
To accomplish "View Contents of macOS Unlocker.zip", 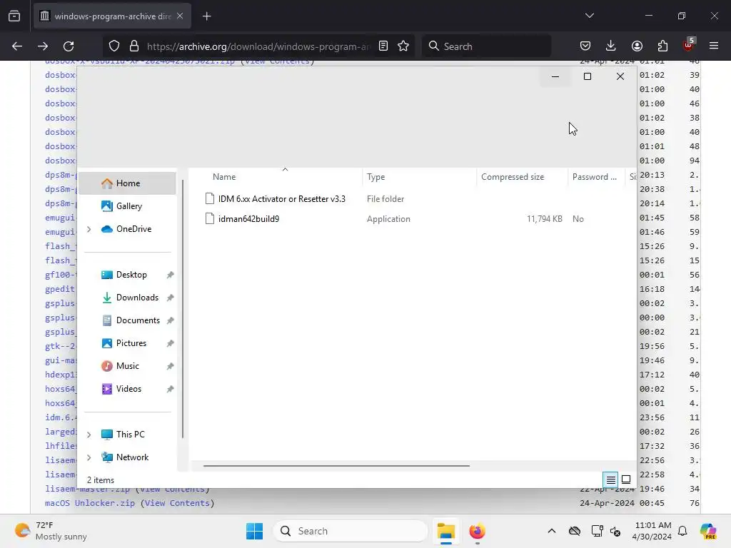I will 177,503.
